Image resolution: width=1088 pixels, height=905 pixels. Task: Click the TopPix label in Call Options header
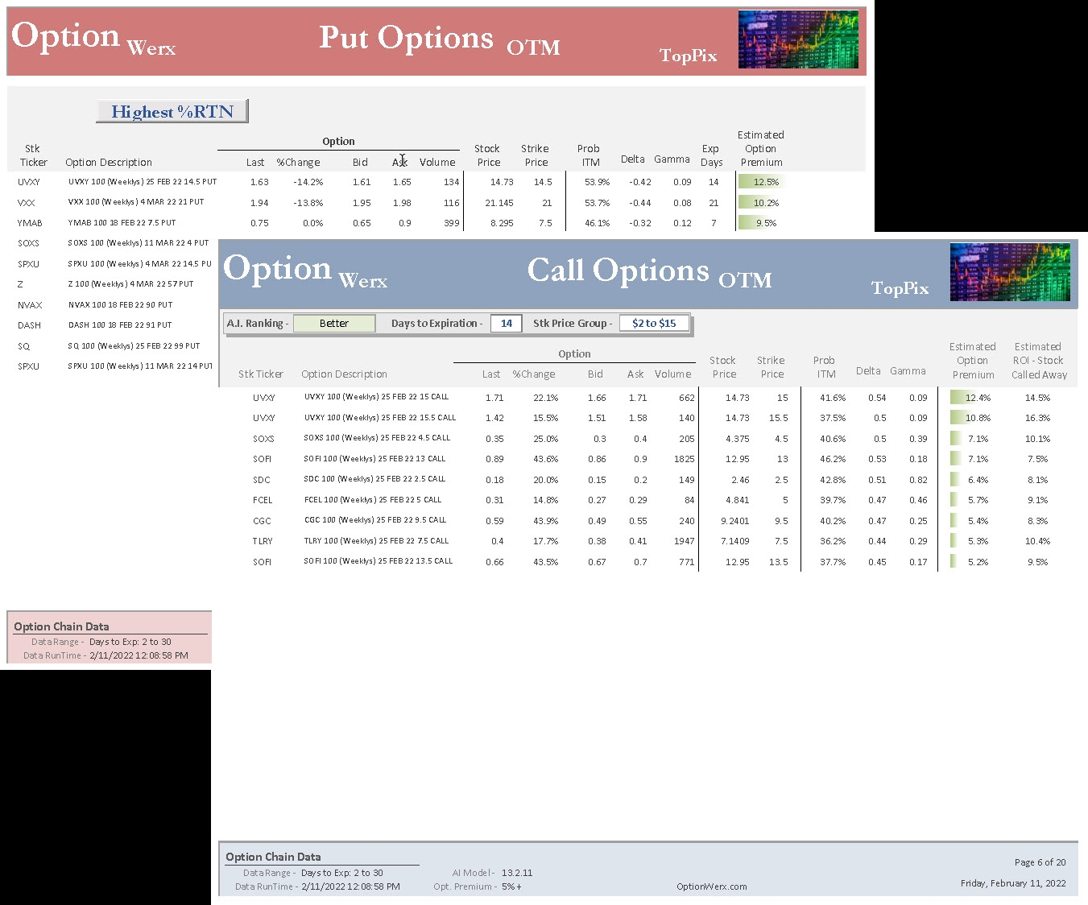coord(900,288)
